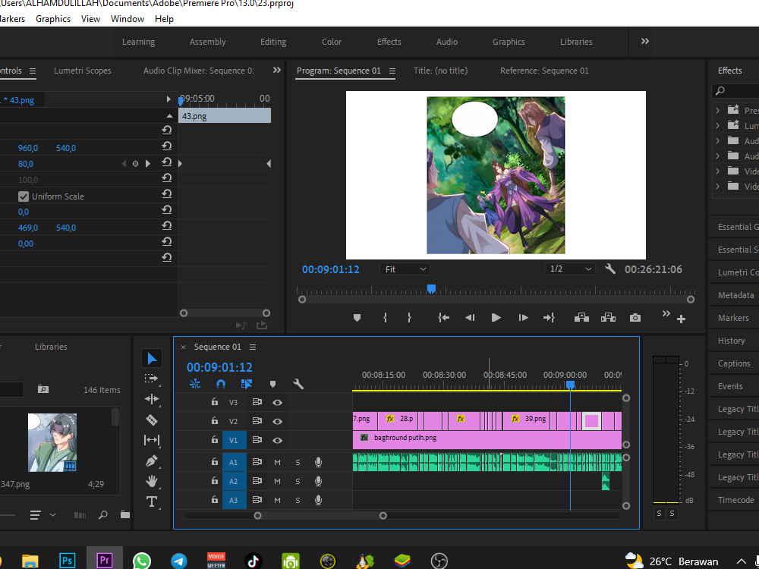Click the Lift button
Viewport: 759px width, 569px height.
coord(581,318)
